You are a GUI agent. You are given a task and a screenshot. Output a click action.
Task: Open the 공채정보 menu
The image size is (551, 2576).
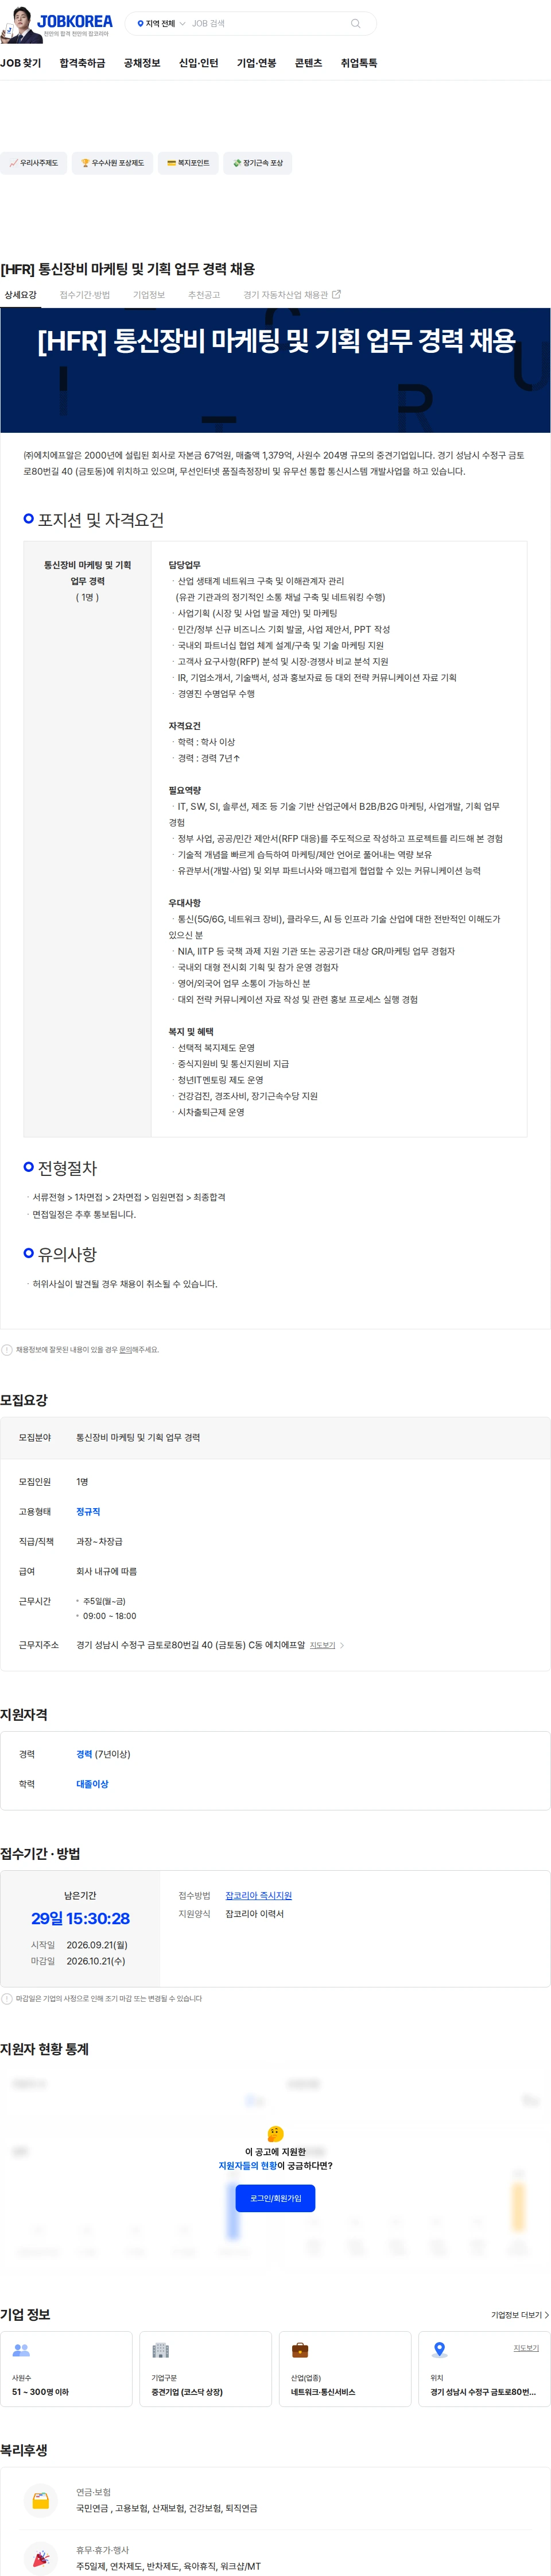pos(142,63)
